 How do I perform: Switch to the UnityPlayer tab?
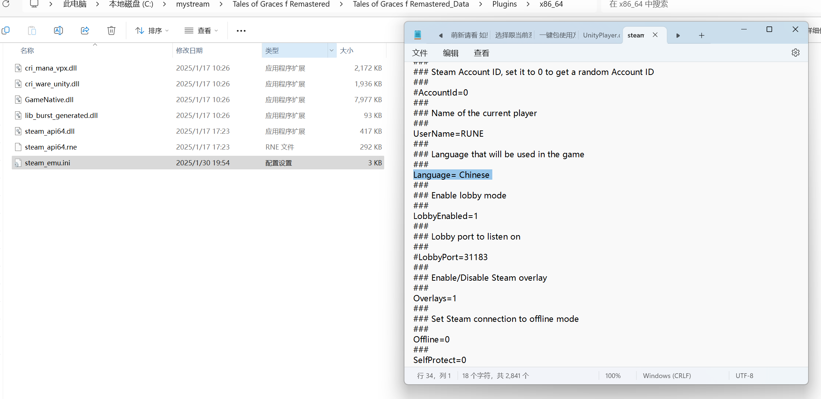[601, 35]
